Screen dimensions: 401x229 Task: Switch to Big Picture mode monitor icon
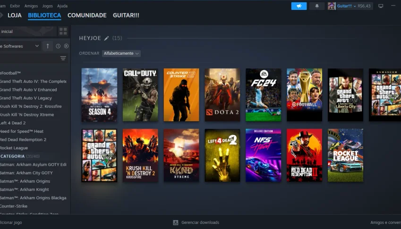[x=381, y=6]
